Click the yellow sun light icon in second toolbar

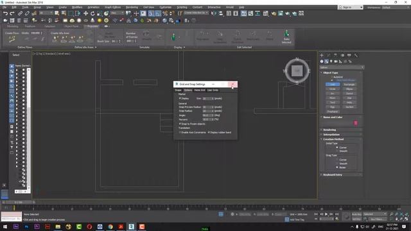pos(100,21)
